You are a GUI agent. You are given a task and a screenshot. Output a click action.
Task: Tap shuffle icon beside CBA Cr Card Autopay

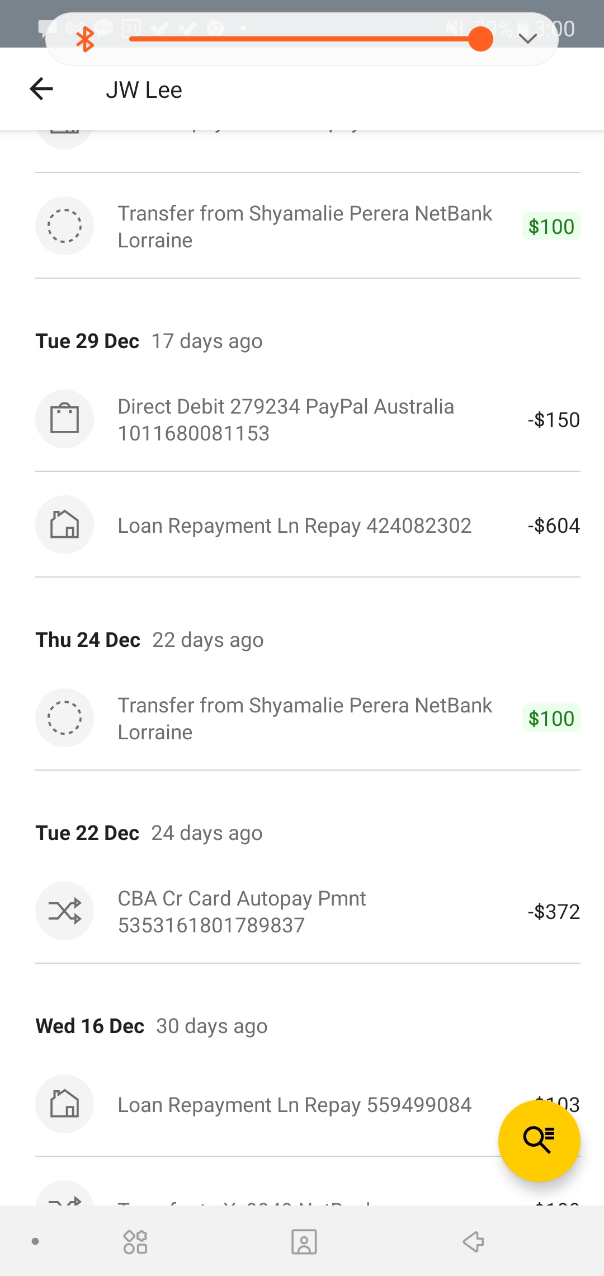[64, 911]
